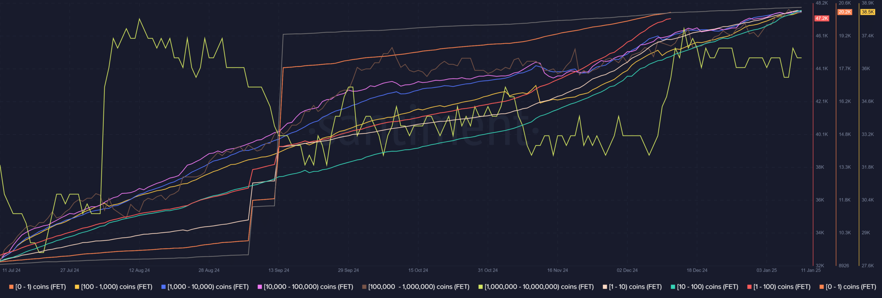Click the 40.1K axis value
Screen dimensions: 882x298
822,134
